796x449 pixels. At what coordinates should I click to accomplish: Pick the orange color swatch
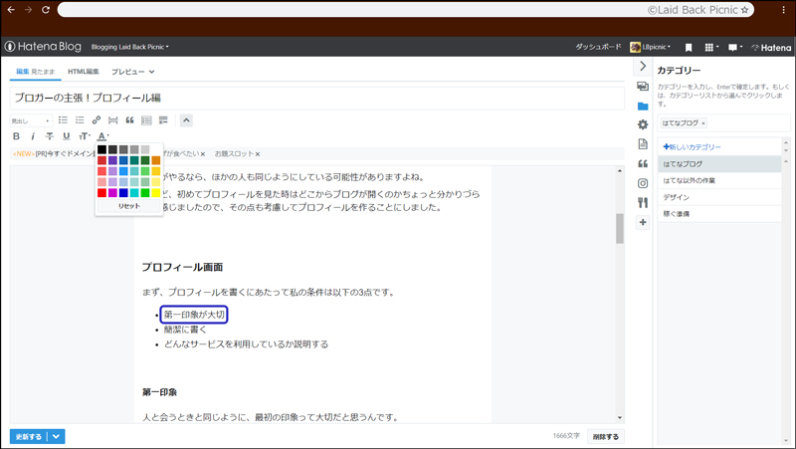pyautogui.click(x=156, y=160)
